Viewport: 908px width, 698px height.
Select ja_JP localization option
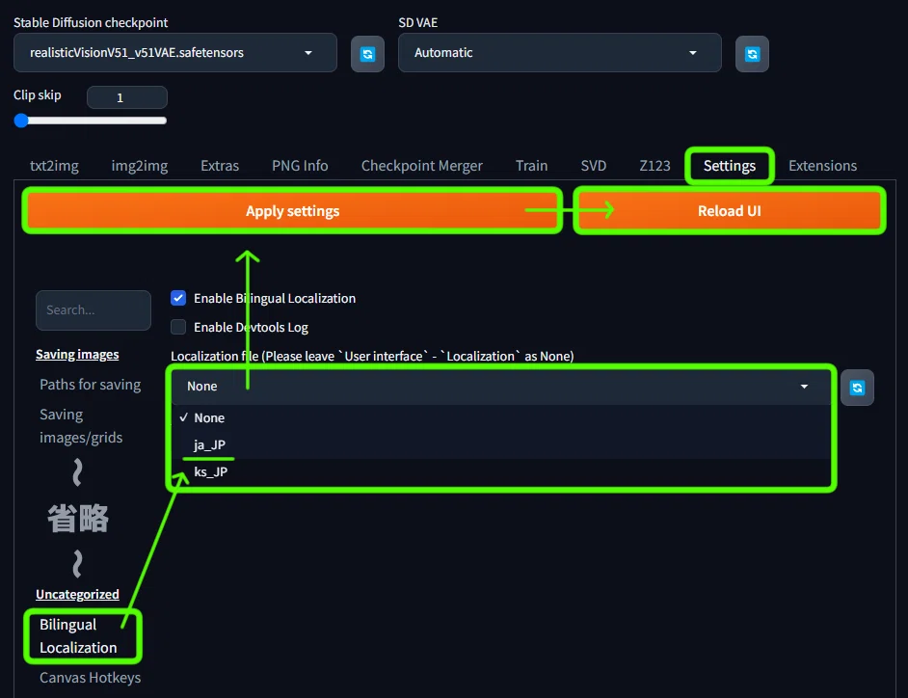coord(501,444)
